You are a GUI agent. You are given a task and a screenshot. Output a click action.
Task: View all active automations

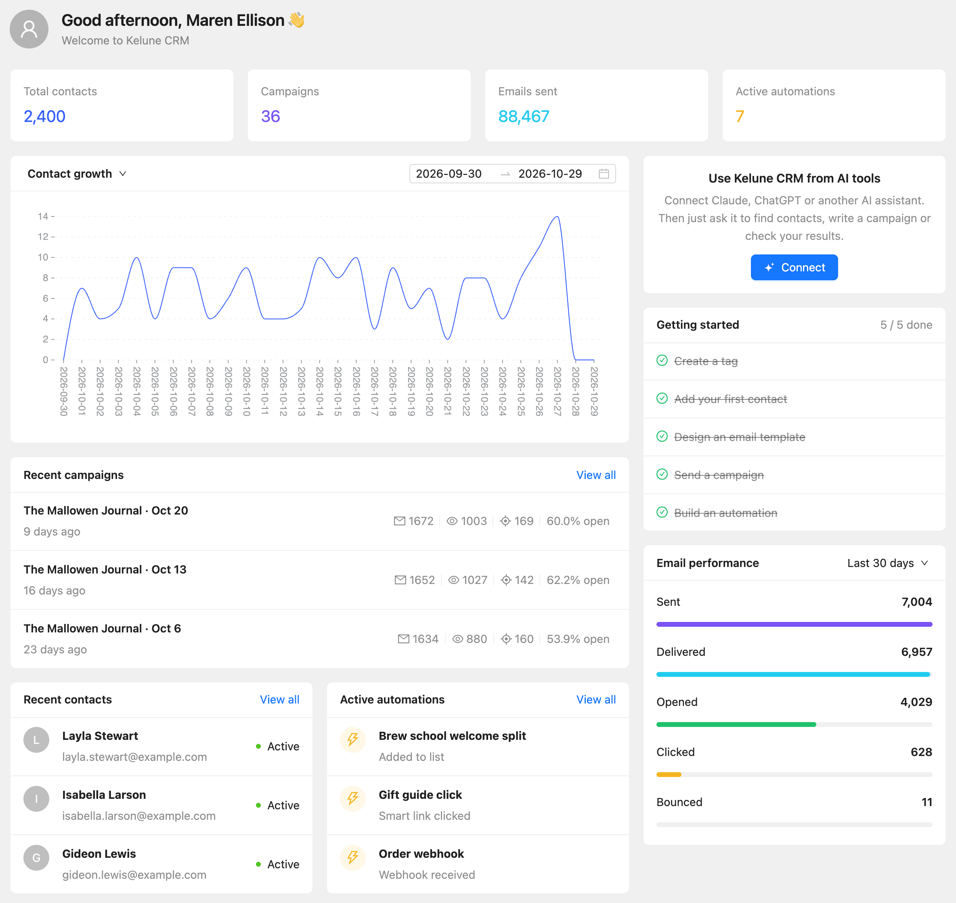[595, 700]
